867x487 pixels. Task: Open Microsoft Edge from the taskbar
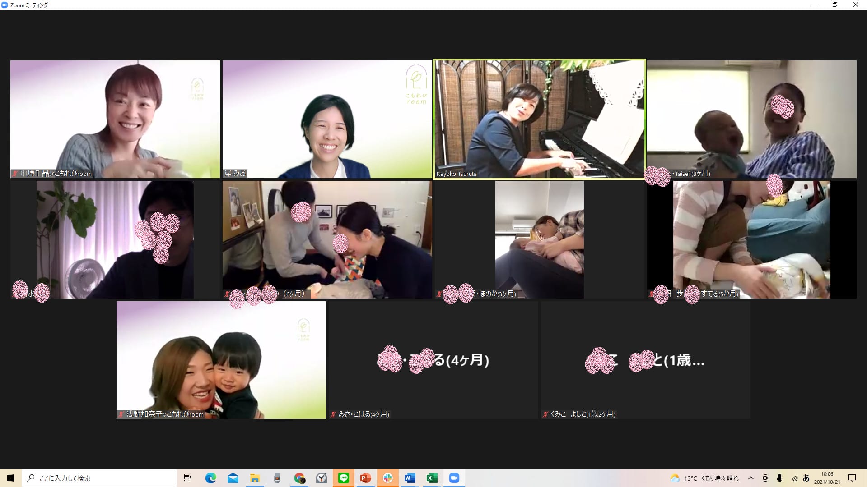point(210,478)
